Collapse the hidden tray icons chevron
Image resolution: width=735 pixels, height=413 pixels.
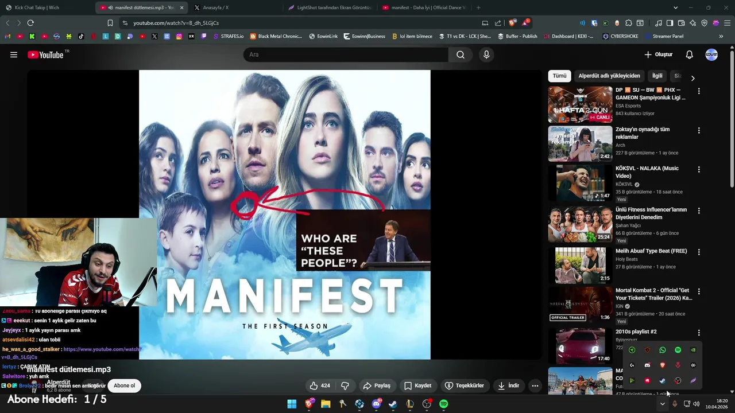662,404
